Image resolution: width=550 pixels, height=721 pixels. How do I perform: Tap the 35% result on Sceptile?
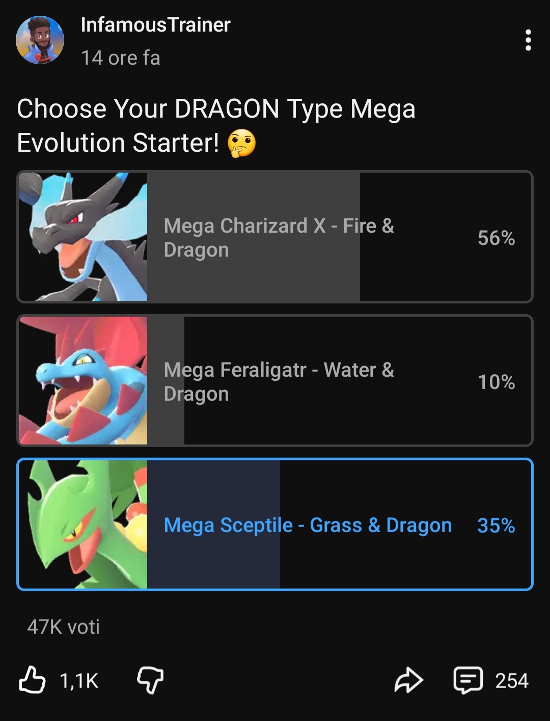pyautogui.click(x=496, y=525)
